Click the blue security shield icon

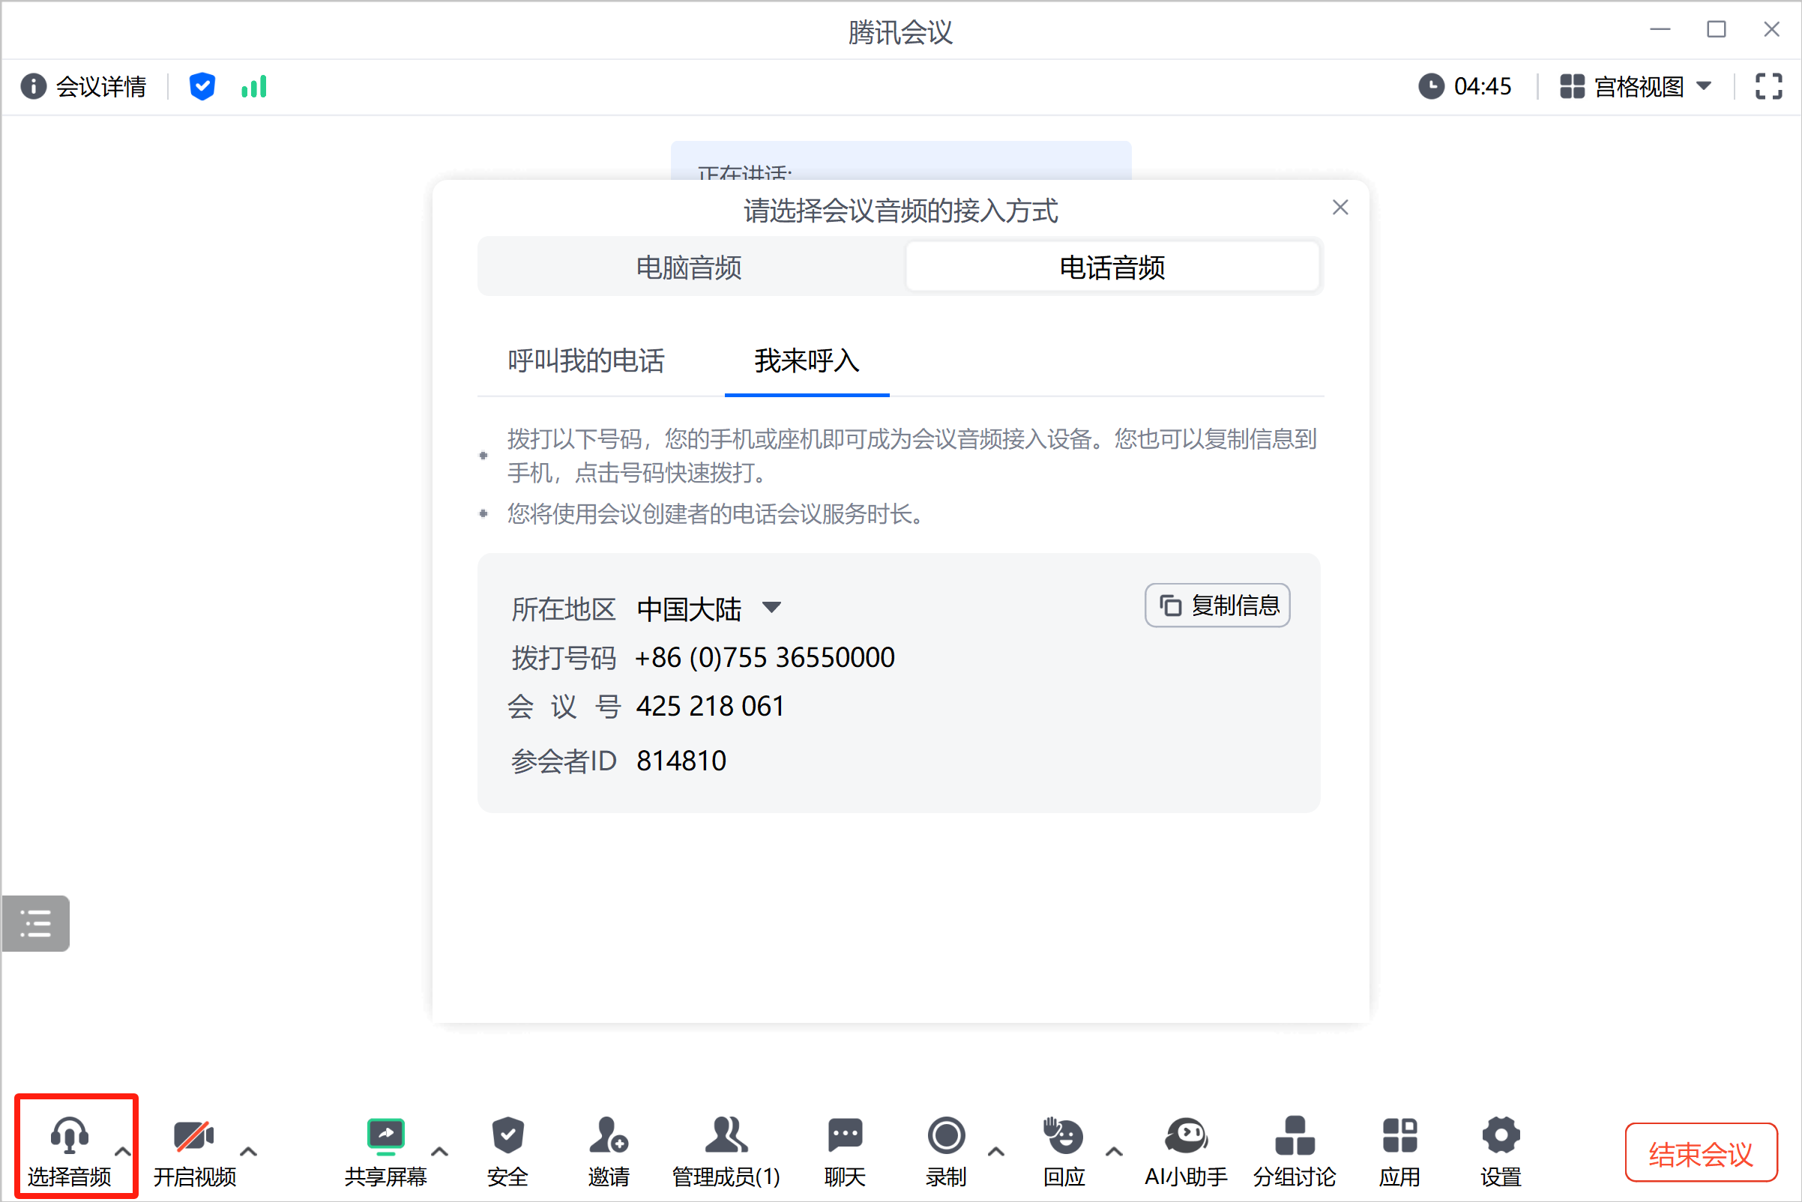[x=202, y=87]
